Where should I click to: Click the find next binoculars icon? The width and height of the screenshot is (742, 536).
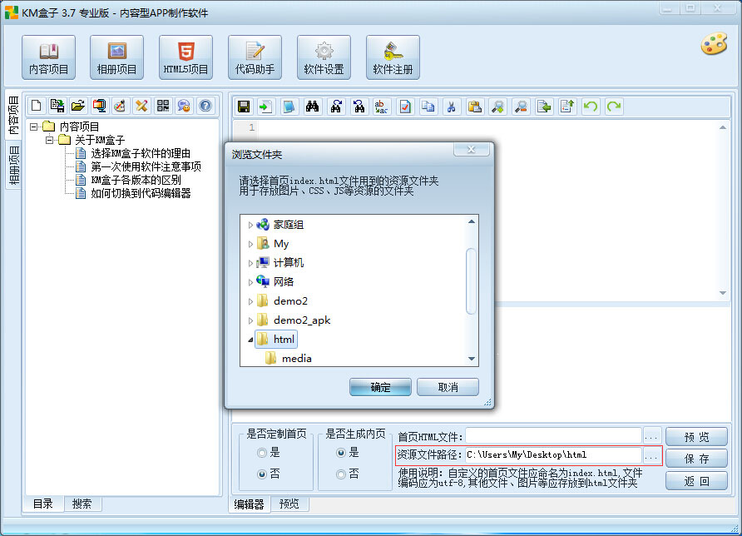336,107
